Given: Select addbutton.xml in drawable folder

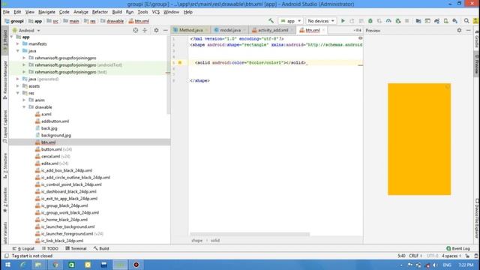Looking at the screenshot, I should coord(55,121).
